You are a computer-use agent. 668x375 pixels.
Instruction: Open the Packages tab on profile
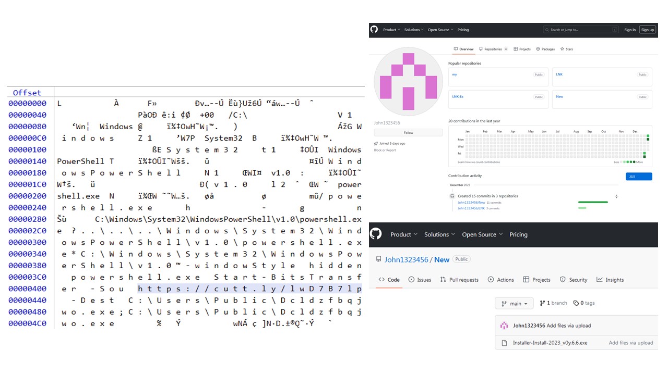[545, 49]
